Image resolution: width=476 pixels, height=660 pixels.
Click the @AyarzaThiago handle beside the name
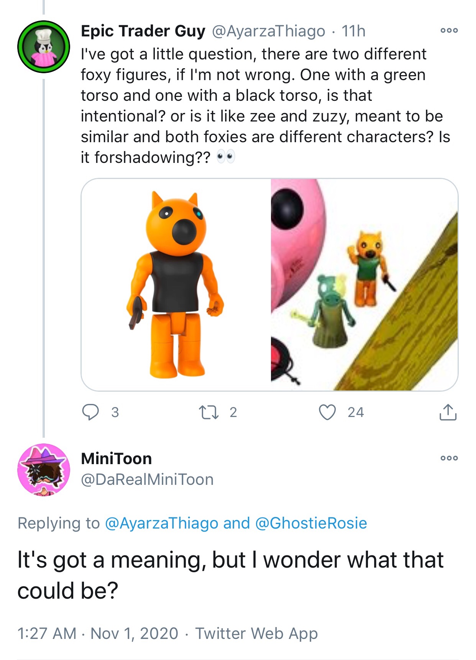coord(268,31)
